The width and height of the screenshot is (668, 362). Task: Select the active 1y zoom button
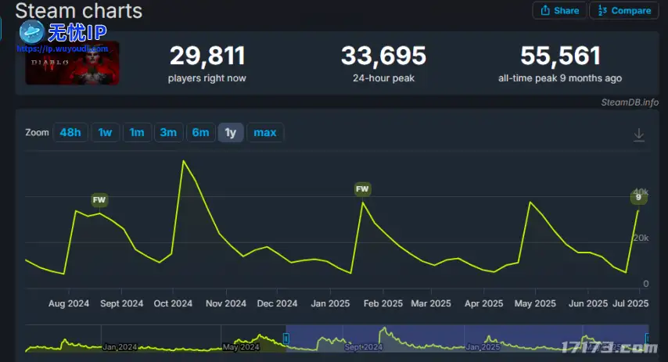coord(231,132)
